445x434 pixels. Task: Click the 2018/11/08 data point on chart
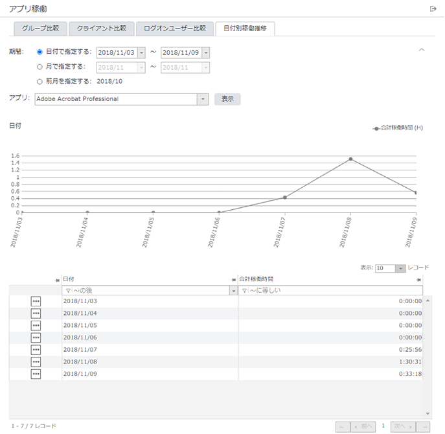point(350,159)
